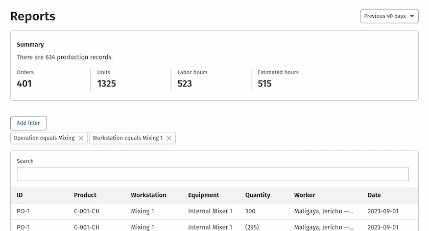Remove the Workstation equals Mixing 1 filter
The width and height of the screenshot is (429, 231).
tap(169, 138)
